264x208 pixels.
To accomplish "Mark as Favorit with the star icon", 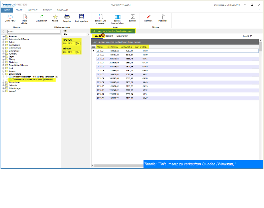I will (x=55, y=17).
